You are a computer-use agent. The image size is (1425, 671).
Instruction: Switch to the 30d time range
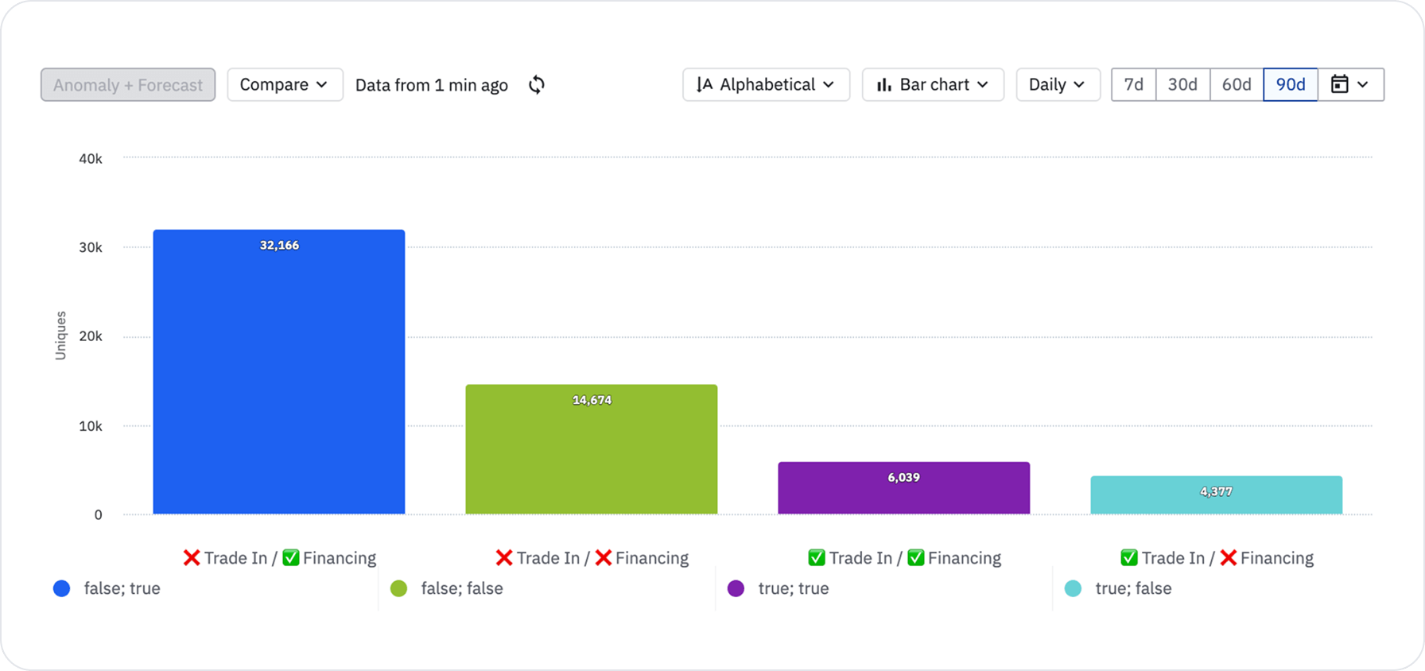1182,85
